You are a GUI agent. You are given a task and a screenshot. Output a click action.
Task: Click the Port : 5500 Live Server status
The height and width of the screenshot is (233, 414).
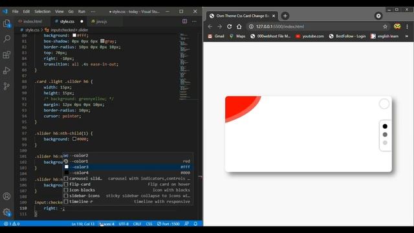(x=168, y=224)
